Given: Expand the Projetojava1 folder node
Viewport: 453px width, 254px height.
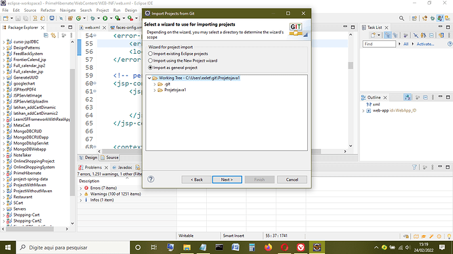Looking at the screenshot, I should tap(155, 90).
